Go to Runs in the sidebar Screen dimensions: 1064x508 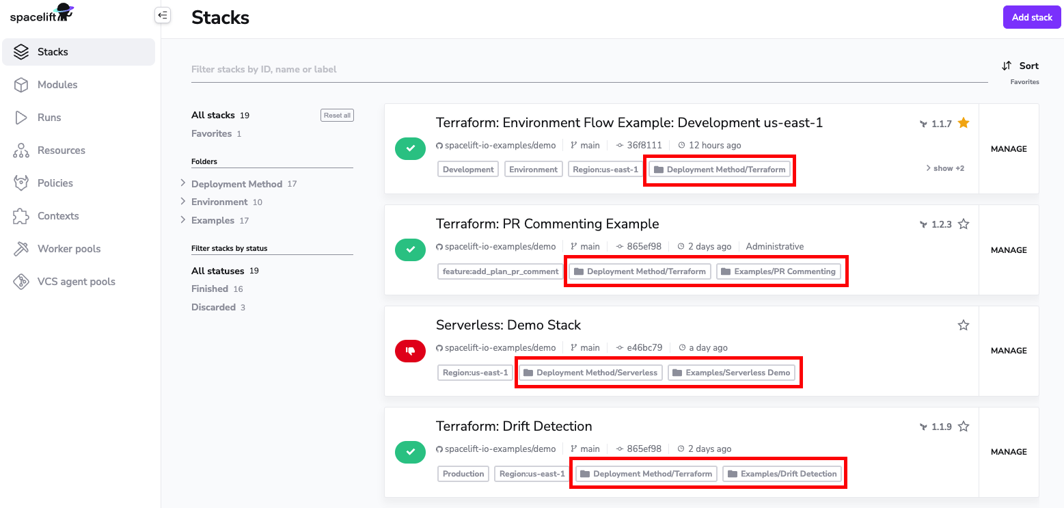click(x=49, y=118)
